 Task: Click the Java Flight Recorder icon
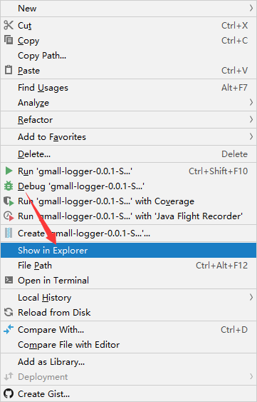(9, 216)
